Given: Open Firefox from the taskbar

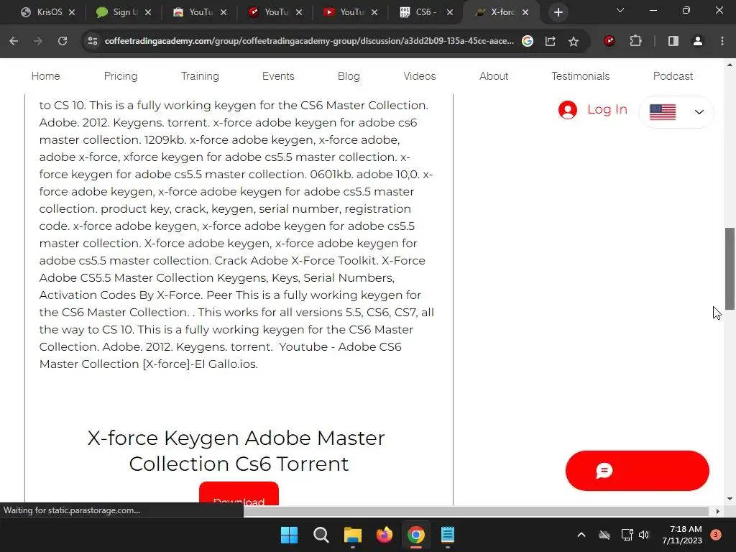Looking at the screenshot, I should pyautogui.click(x=385, y=535).
